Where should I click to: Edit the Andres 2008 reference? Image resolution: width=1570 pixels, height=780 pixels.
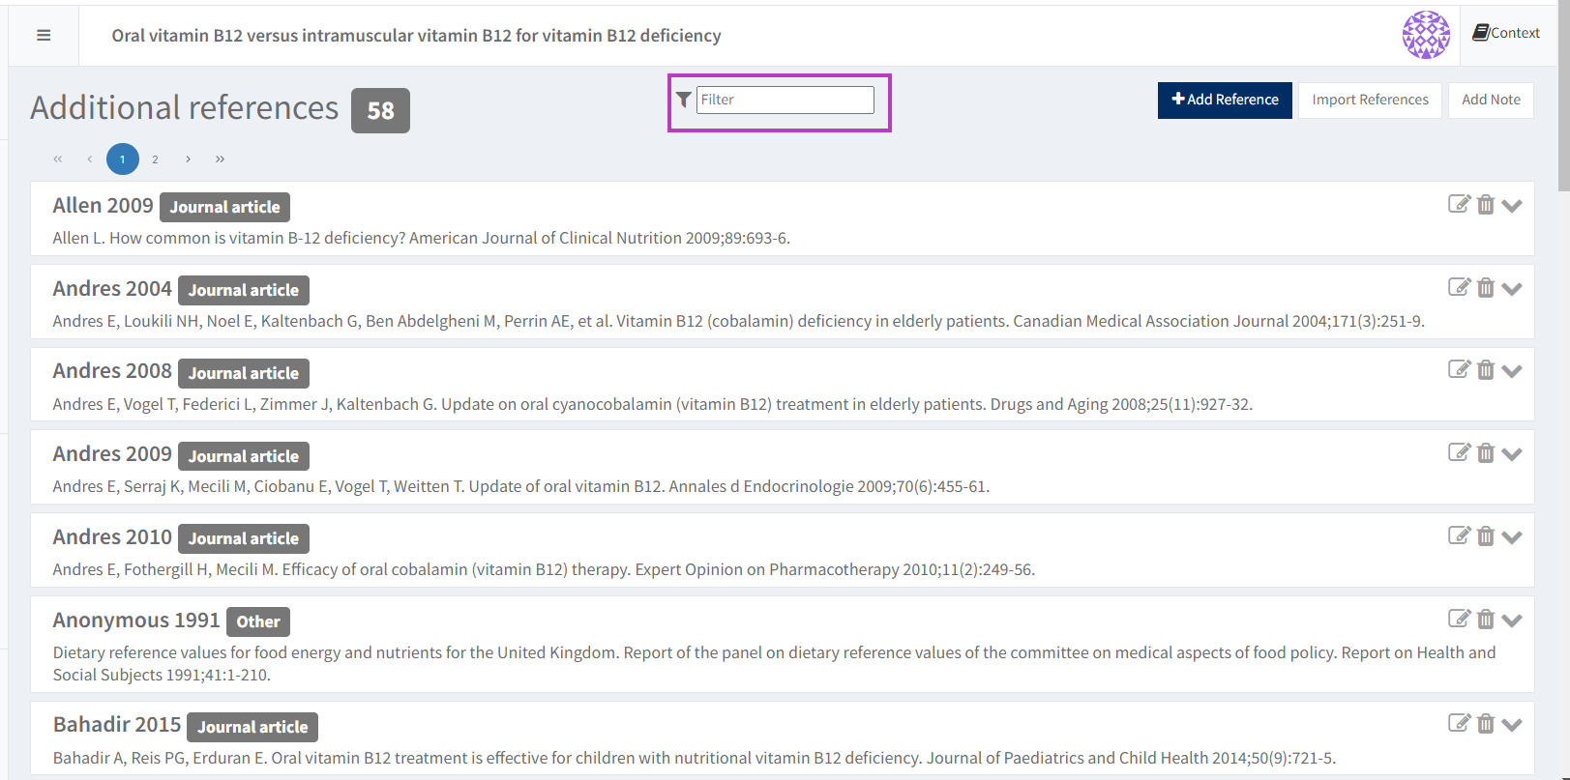click(x=1458, y=370)
